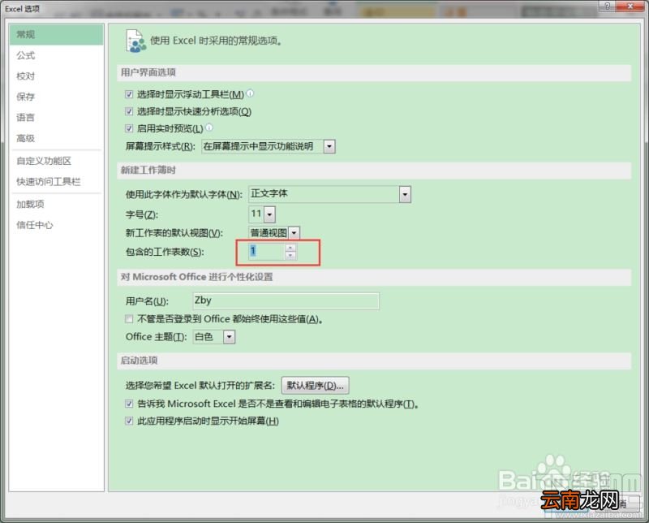
Task: Switch to the 加载项 category
Action: point(56,204)
